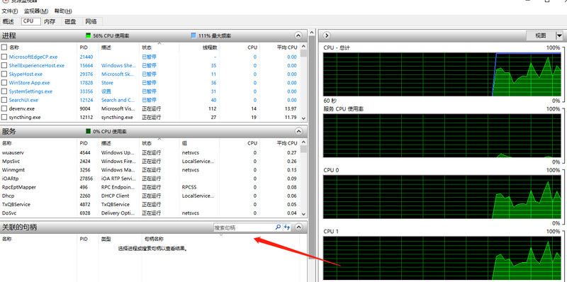Collapse the 服务 section chevron
This screenshot has width=567, height=282.
point(298,131)
